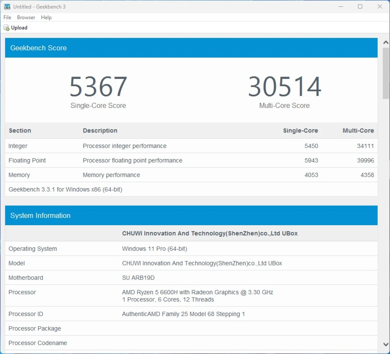Click the Description column header
This screenshot has width=390, height=354.
(x=100, y=131)
